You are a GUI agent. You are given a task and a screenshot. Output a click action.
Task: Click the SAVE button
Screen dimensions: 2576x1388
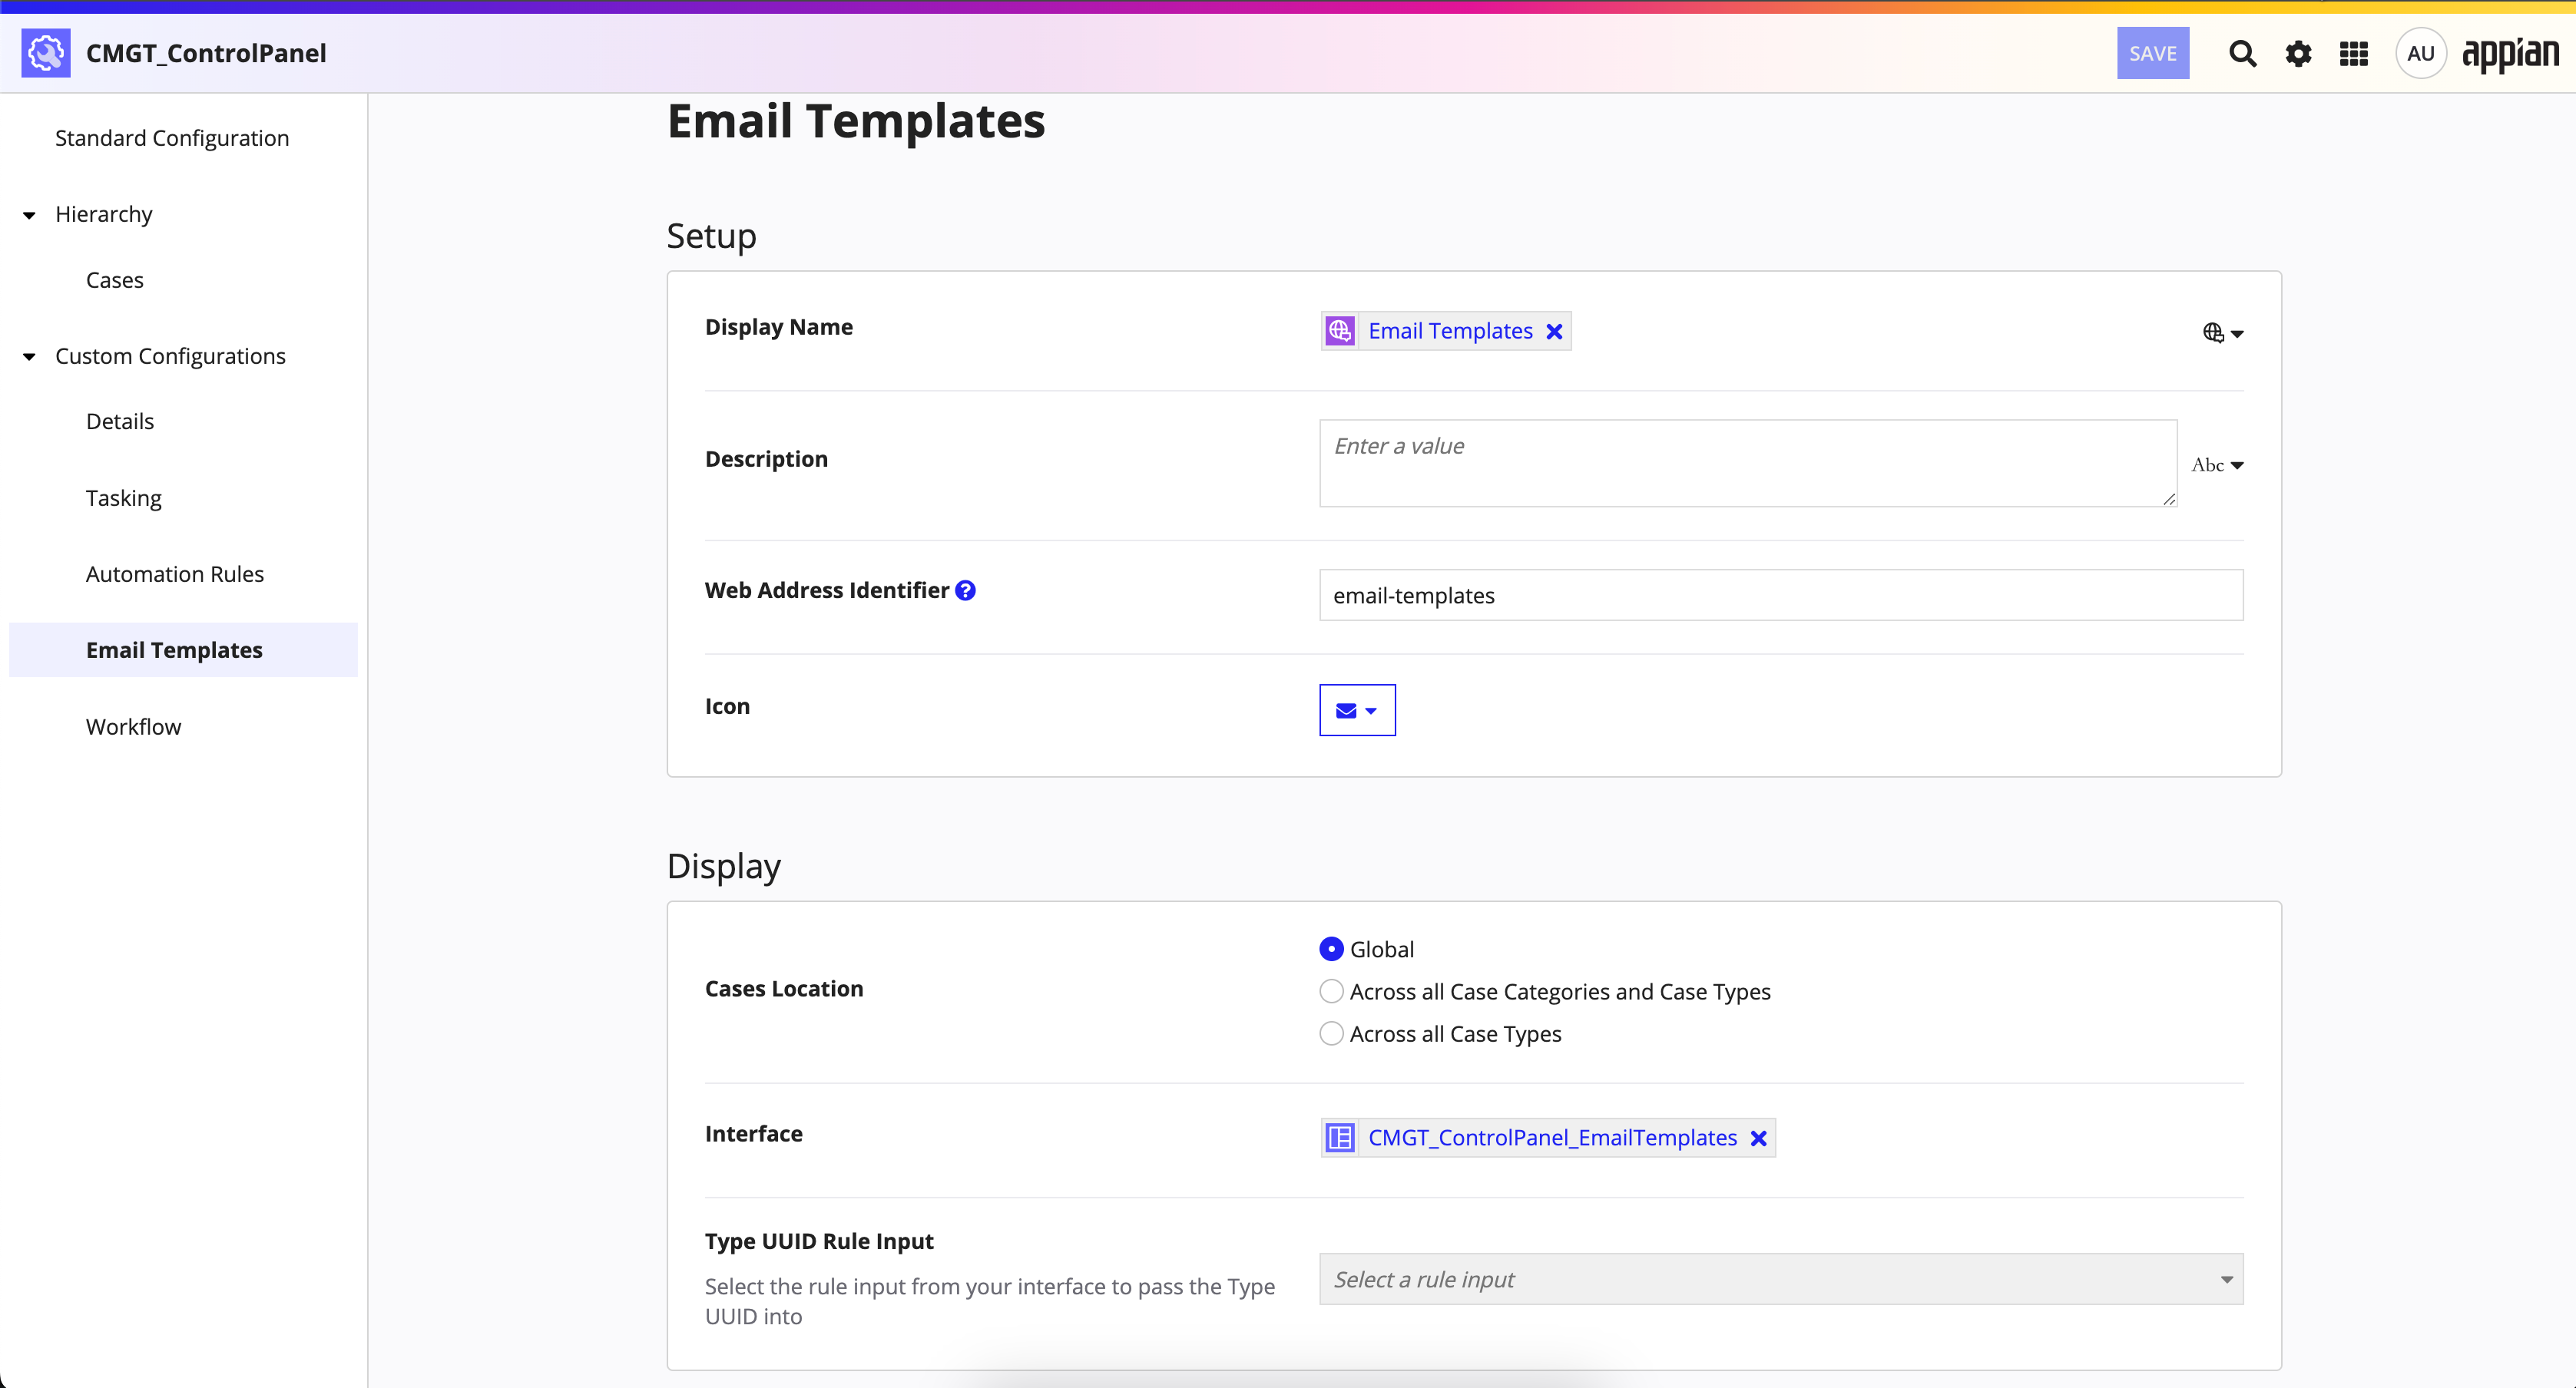(x=2152, y=53)
